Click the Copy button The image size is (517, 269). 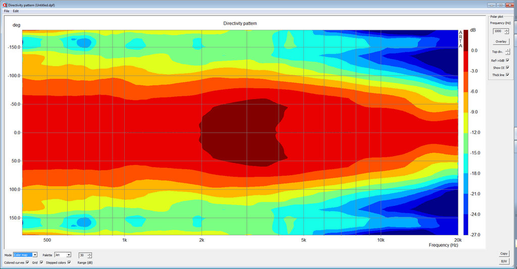tap(503, 254)
